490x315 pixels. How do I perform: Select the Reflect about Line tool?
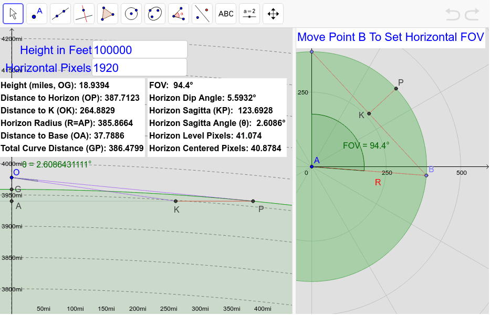coord(202,13)
